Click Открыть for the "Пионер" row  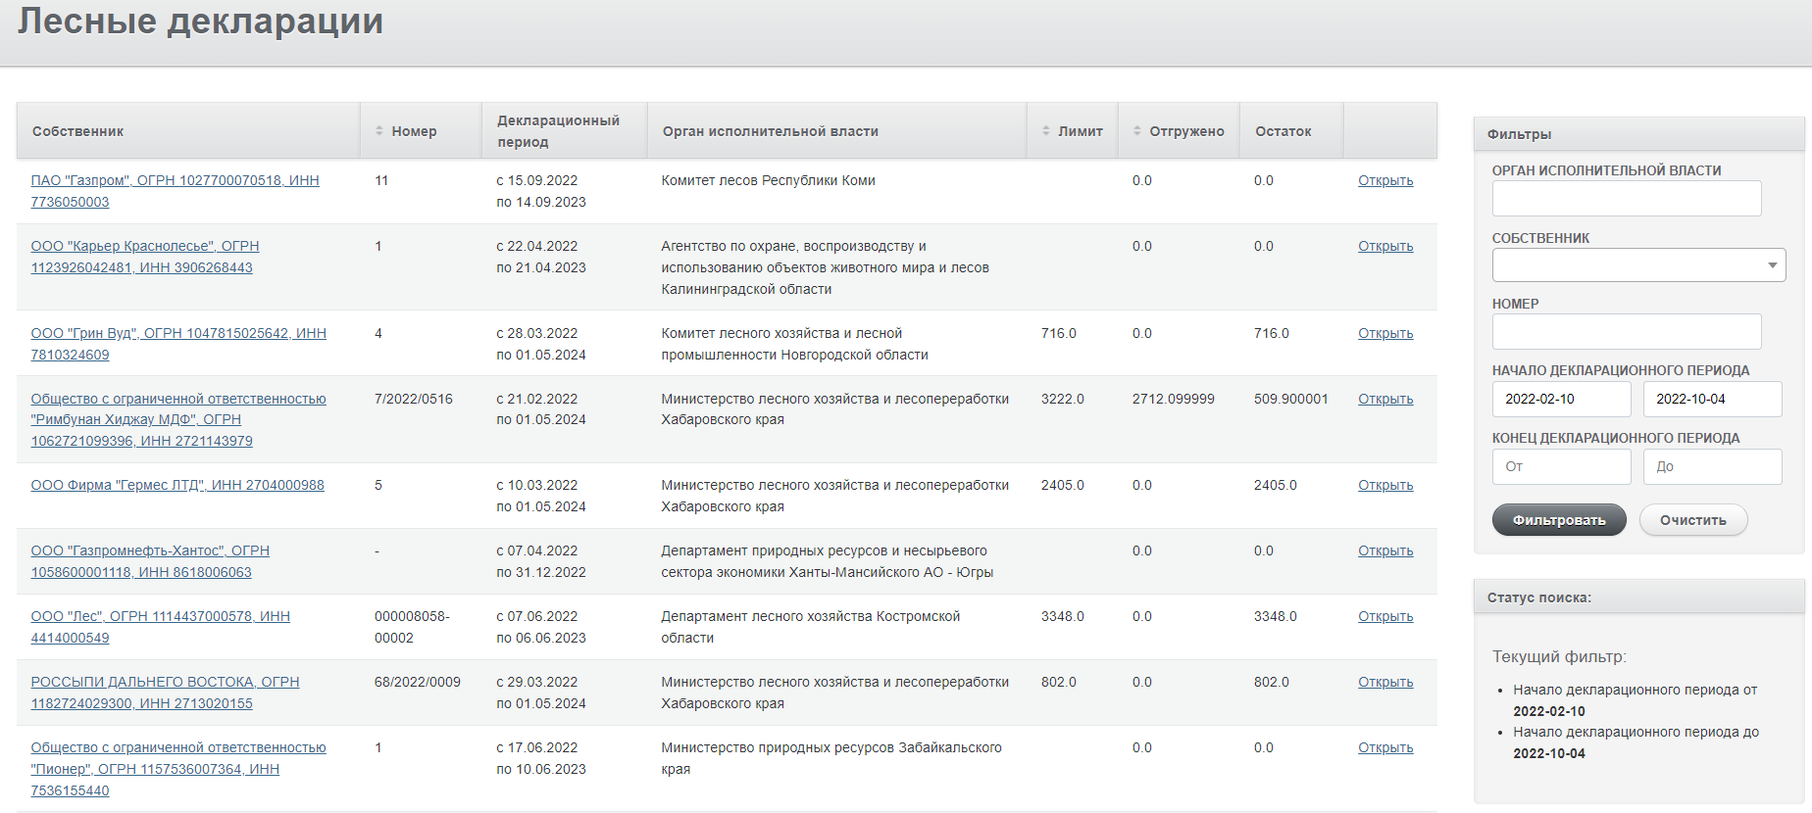coord(1385,747)
